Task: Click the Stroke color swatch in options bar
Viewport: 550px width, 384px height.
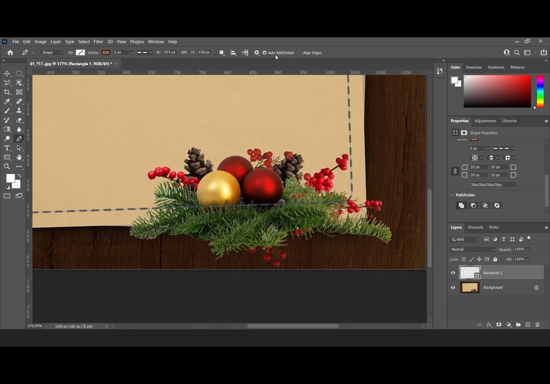Action: click(x=106, y=52)
